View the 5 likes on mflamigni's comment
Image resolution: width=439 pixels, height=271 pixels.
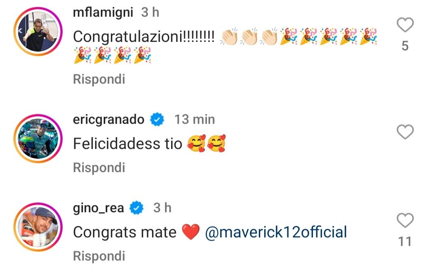tap(404, 46)
